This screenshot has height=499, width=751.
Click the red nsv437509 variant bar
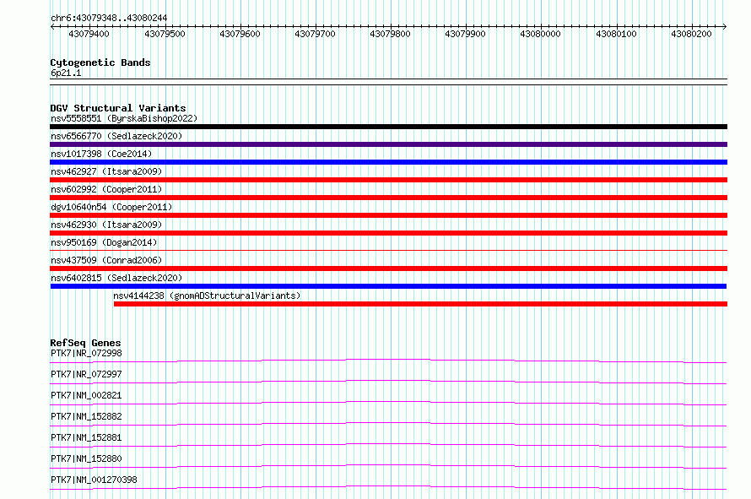388,268
